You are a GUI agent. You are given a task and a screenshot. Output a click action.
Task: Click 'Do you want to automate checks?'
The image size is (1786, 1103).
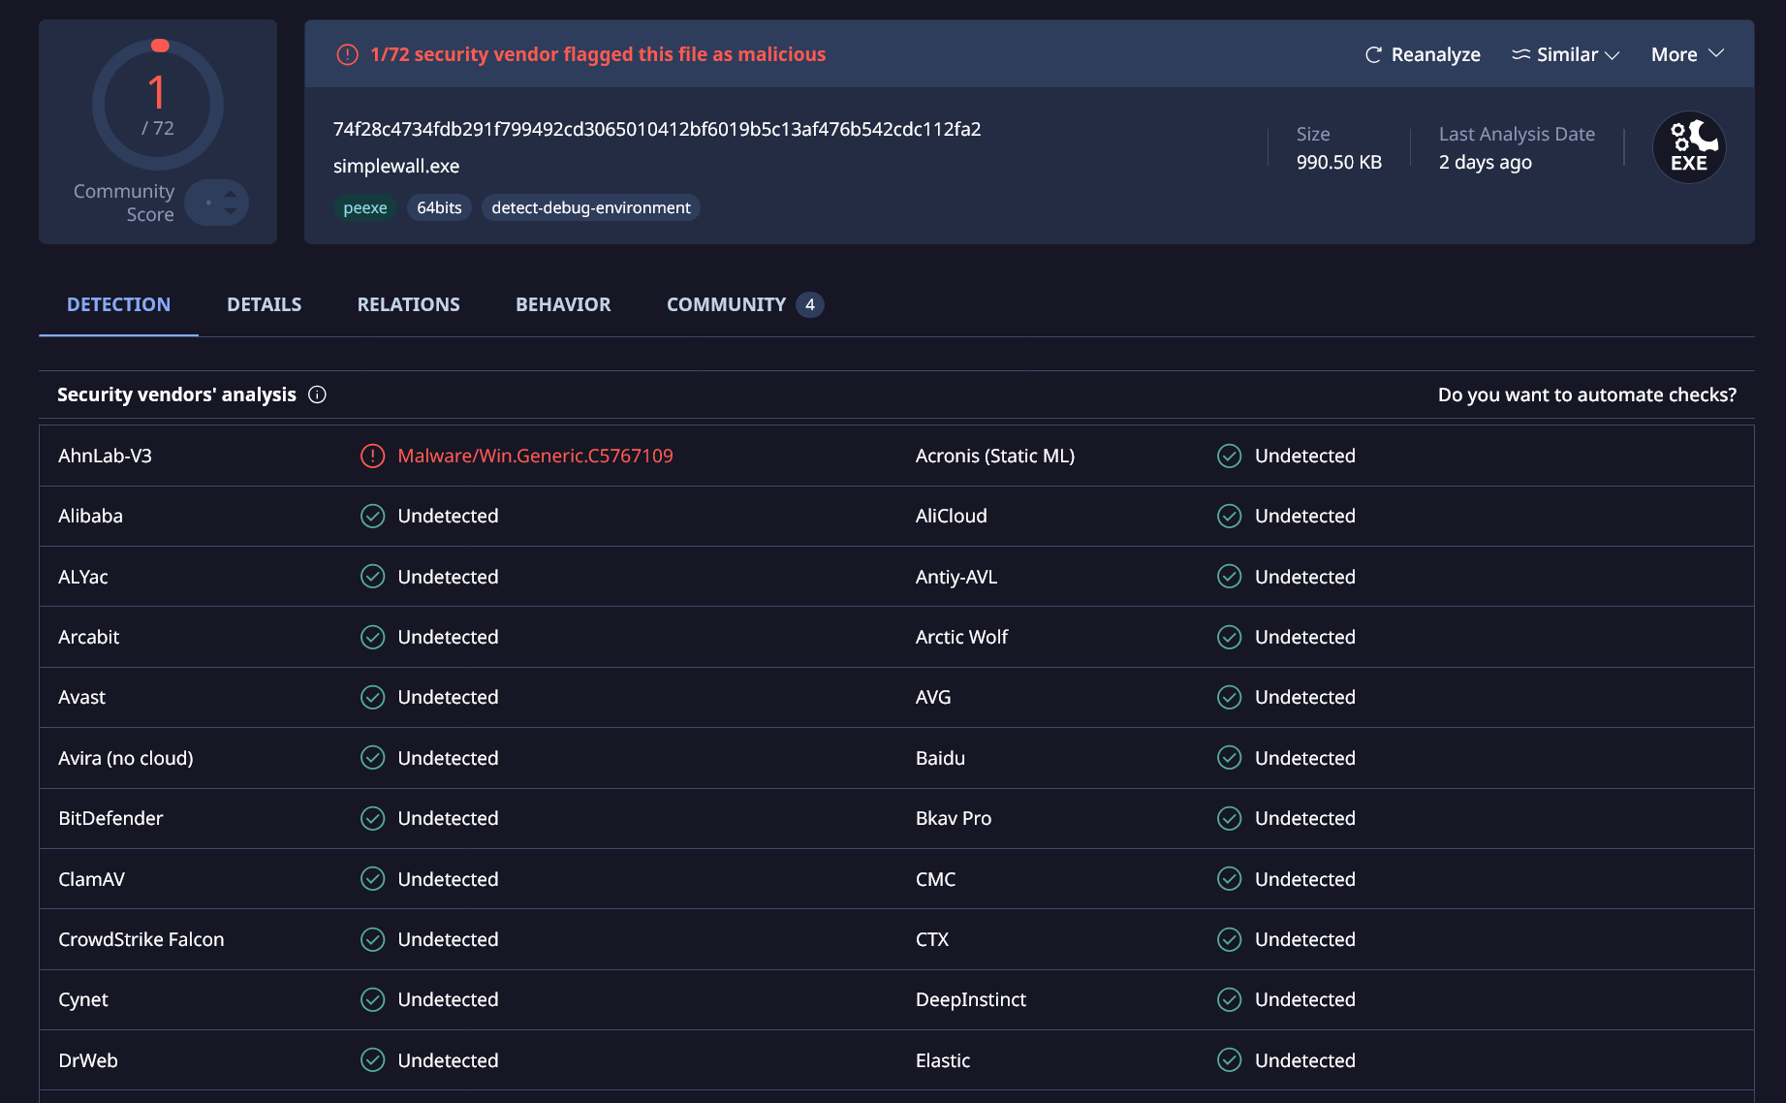1587,394
